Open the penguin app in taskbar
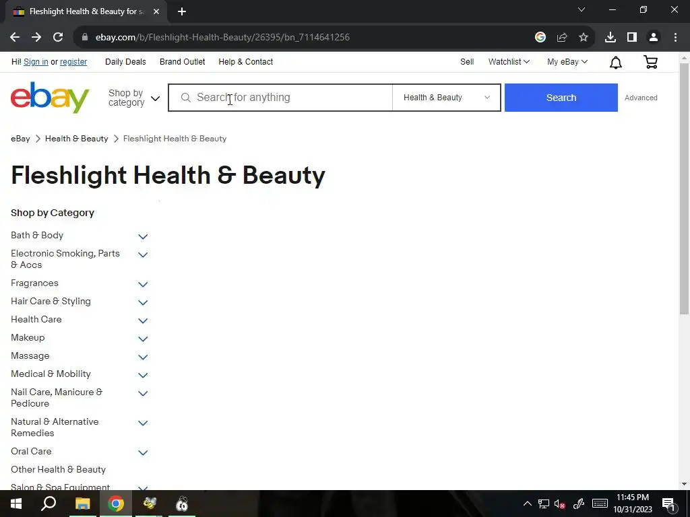Image resolution: width=690 pixels, height=517 pixels. pos(182,504)
